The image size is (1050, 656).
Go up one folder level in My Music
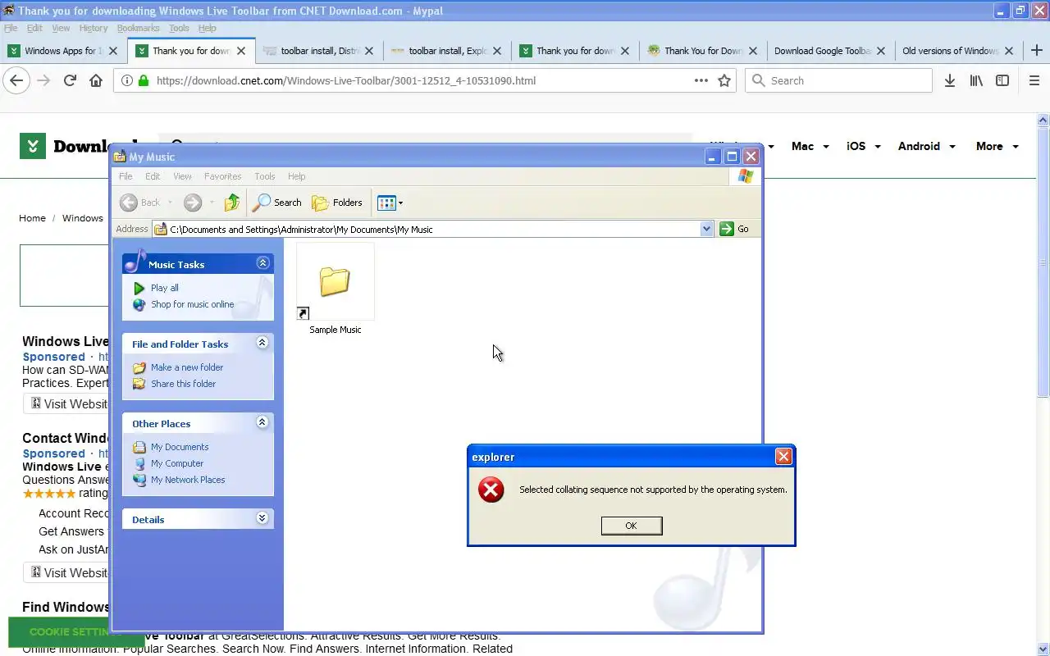(232, 203)
